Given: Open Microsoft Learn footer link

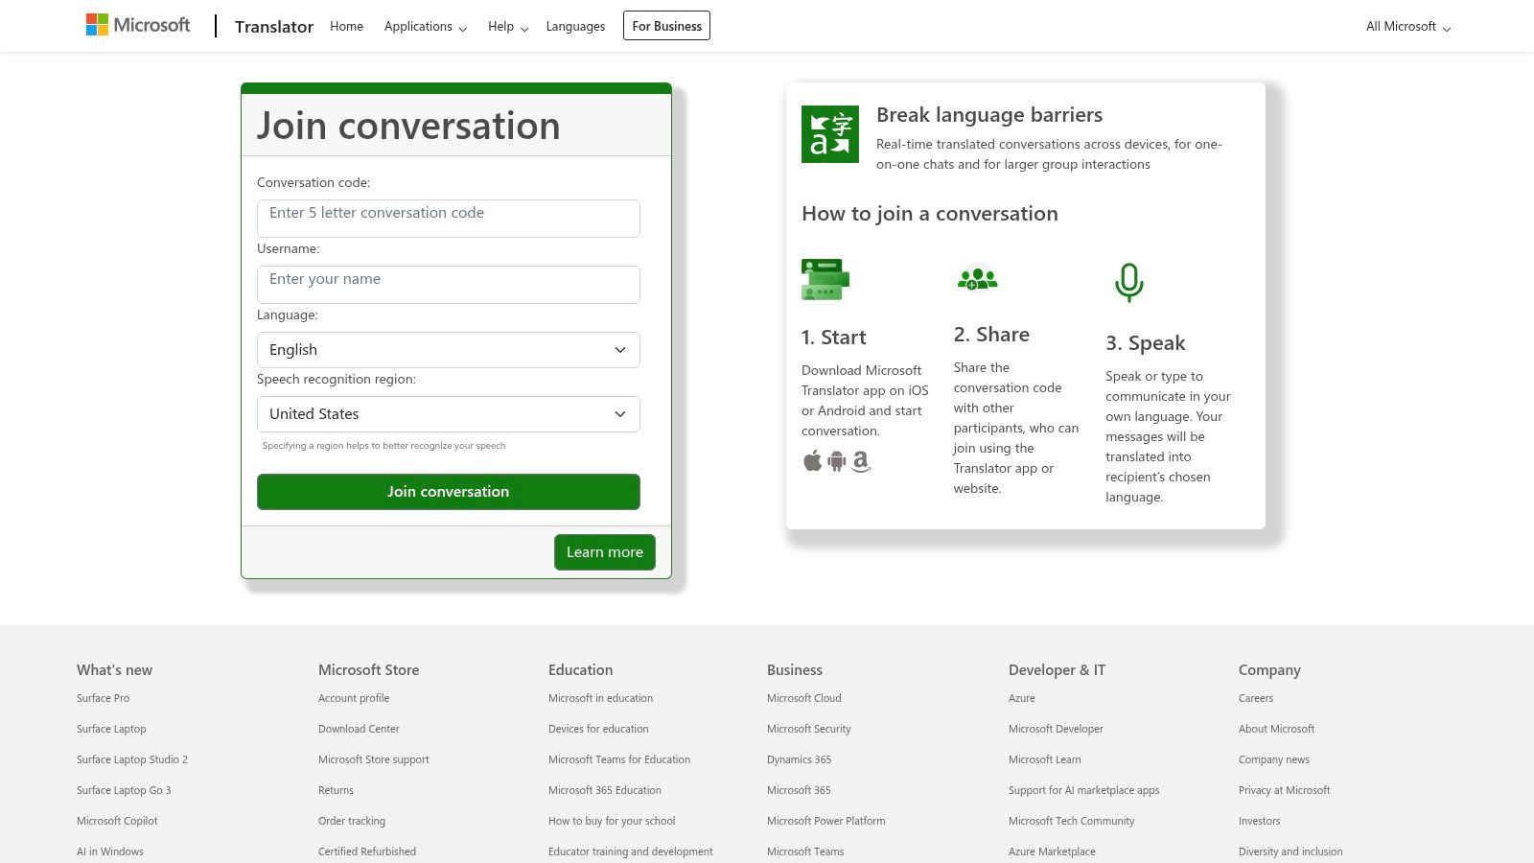Looking at the screenshot, I should click(1045, 759).
